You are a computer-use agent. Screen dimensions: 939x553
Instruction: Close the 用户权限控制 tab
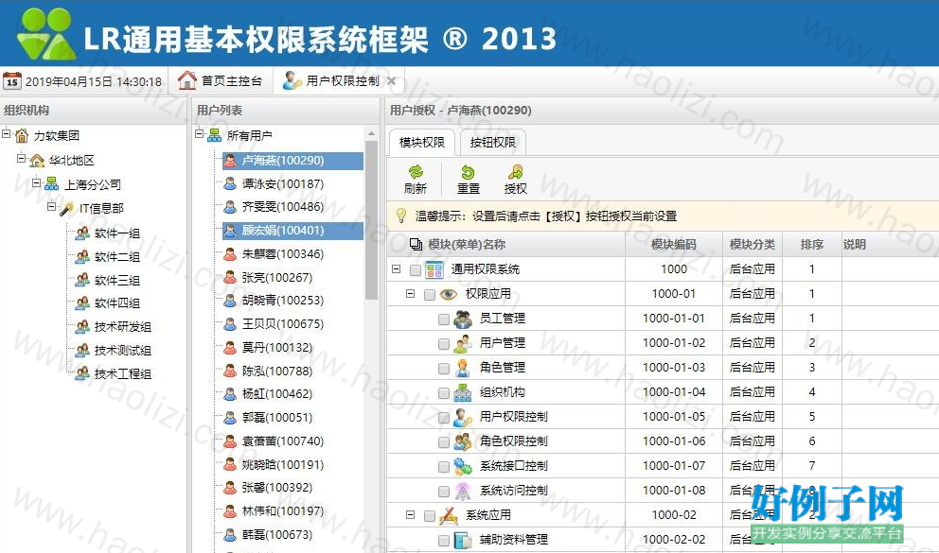392,80
